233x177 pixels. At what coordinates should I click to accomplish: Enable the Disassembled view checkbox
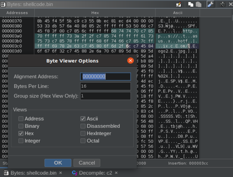click(x=83, y=126)
